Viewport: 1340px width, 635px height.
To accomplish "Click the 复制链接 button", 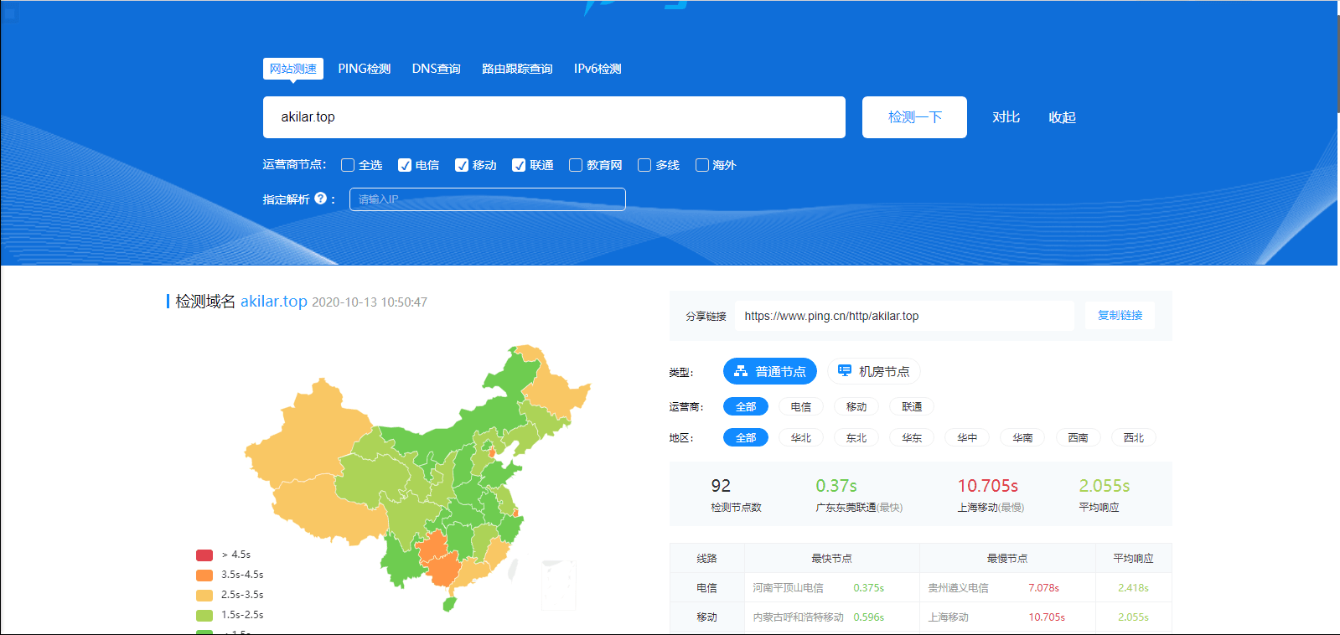I will pos(1120,315).
